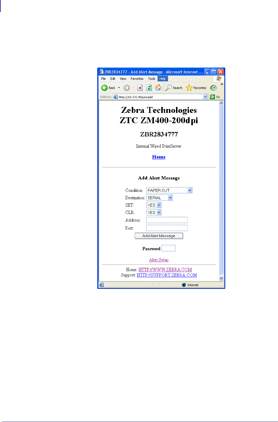
Task: Click the History toolbar icon
Action: 213,88
